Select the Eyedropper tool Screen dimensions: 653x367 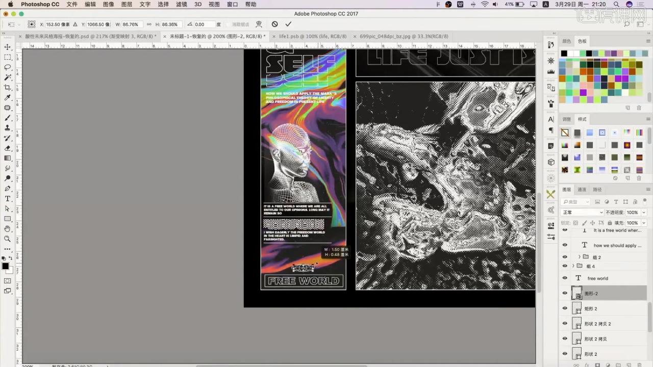coord(8,97)
